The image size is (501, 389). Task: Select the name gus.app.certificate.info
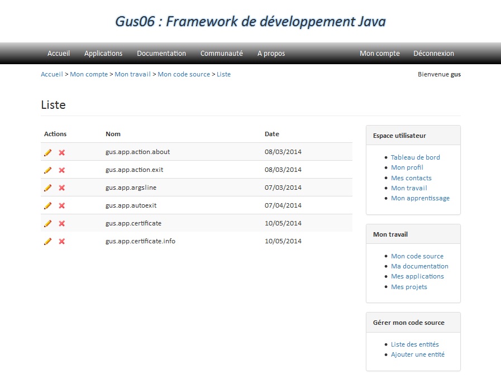(140, 241)
